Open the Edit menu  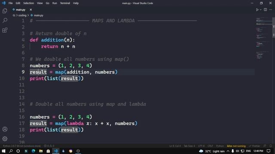tap(18, 3)
